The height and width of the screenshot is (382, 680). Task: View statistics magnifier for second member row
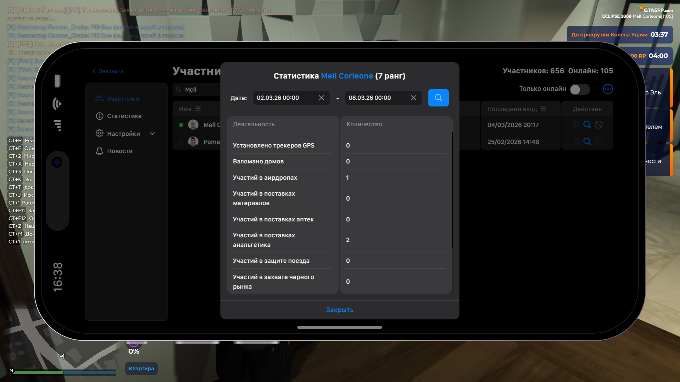tap(587, 142)
